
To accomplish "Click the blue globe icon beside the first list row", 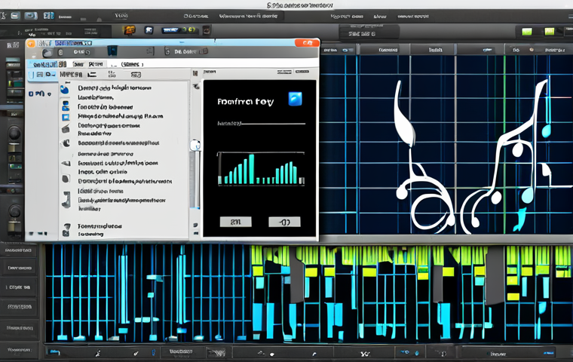I will pyautogui.click(x=65, y=89).
